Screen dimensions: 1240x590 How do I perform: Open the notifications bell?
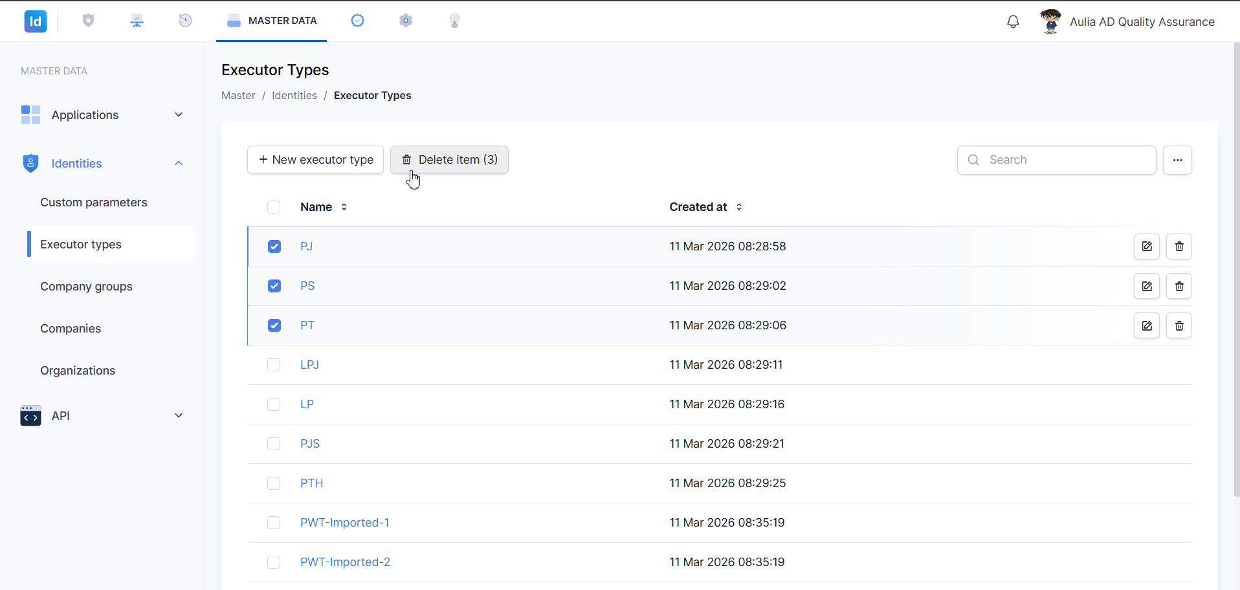[x=1013, y=22]
